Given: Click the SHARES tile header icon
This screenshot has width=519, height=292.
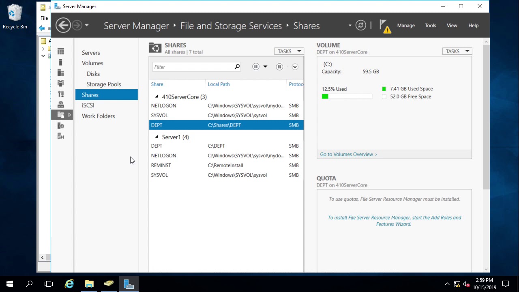Looking at the screenshot, I should pyautogui.click(x=155, y=48).
